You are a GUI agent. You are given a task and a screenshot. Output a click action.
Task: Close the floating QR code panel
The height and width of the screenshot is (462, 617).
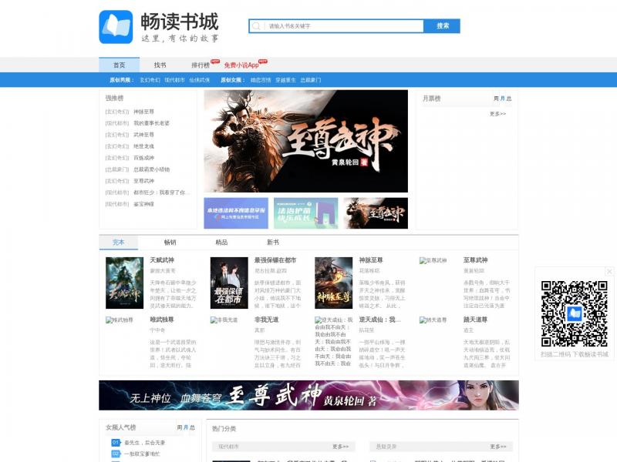tap(609, 272)
